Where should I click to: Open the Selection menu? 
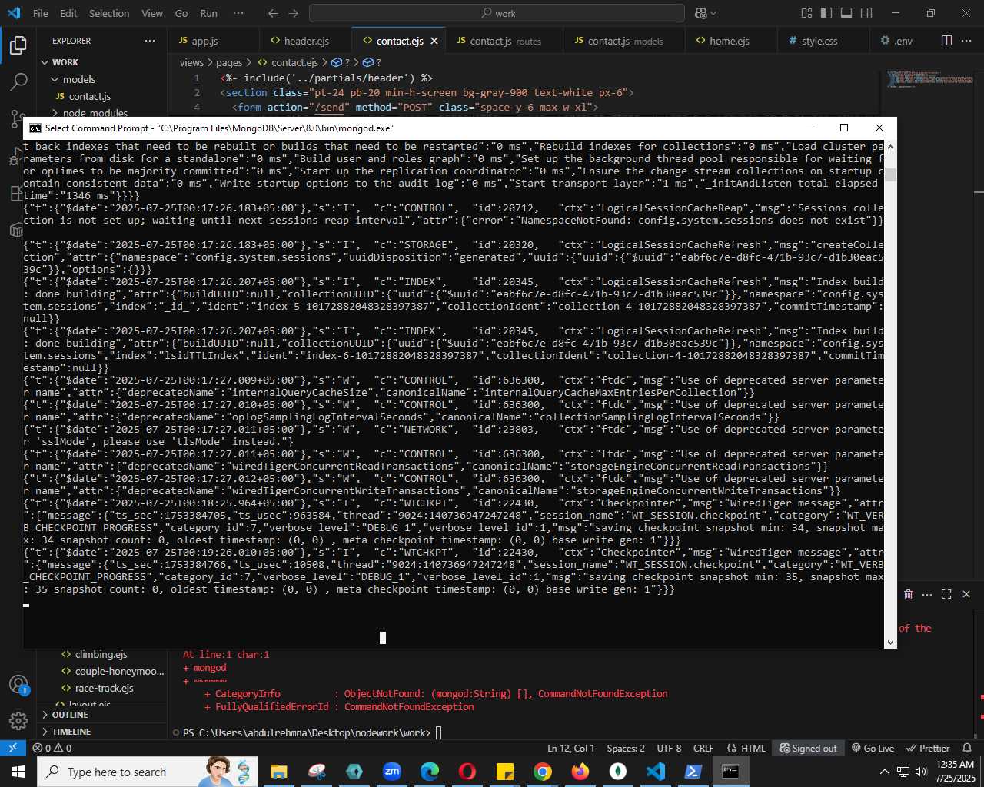[x=109, y=13]
